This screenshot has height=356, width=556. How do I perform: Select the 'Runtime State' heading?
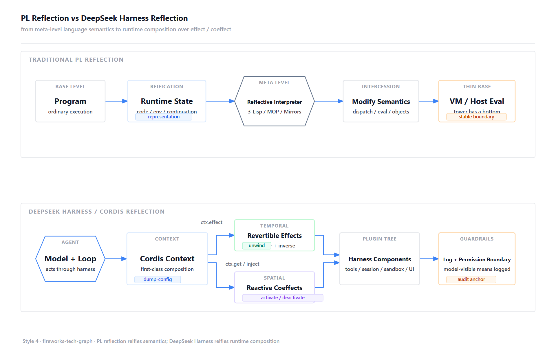coord(167,101)
